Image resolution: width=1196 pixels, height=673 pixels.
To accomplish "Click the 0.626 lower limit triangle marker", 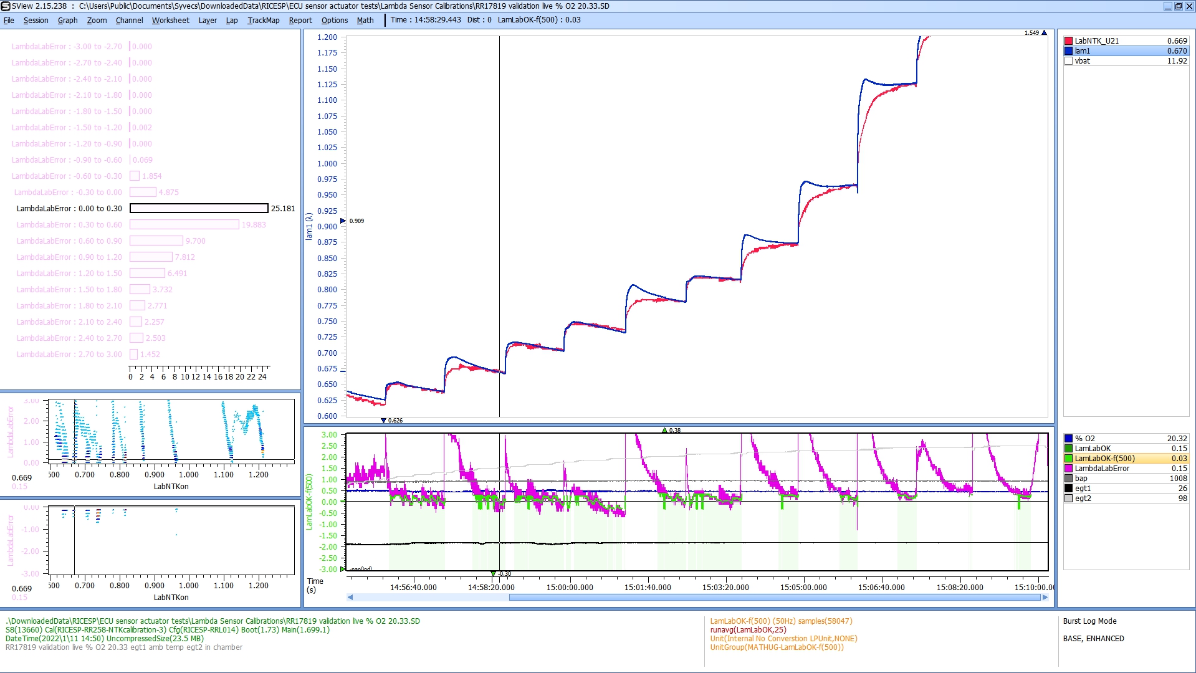I will (x=383, y=421).
